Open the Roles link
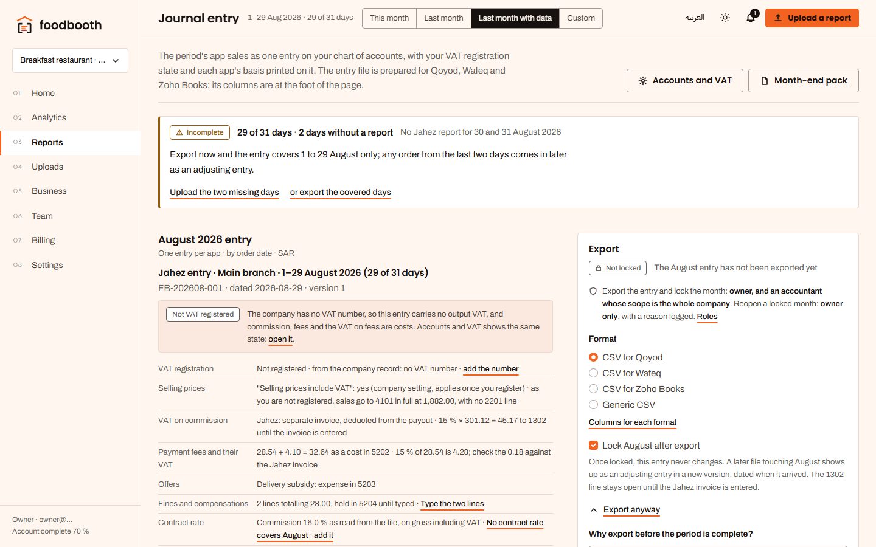 (707, 317)
